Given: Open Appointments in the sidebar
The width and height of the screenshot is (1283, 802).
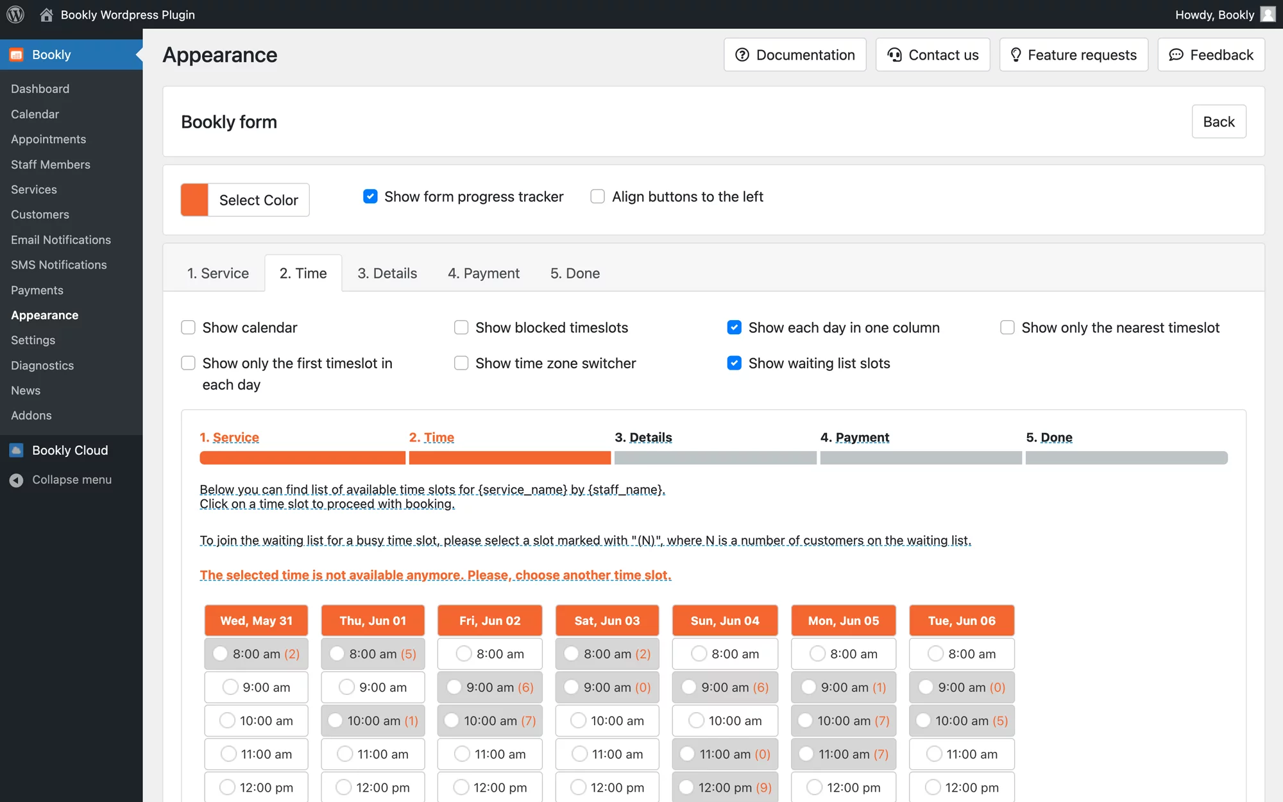Looking at the screenshot, I should point(48,139).
